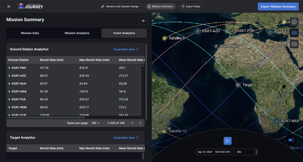Screen dimensions: 303x162
Task: Click the simulation date and time field
Action: tap(214, 152)
